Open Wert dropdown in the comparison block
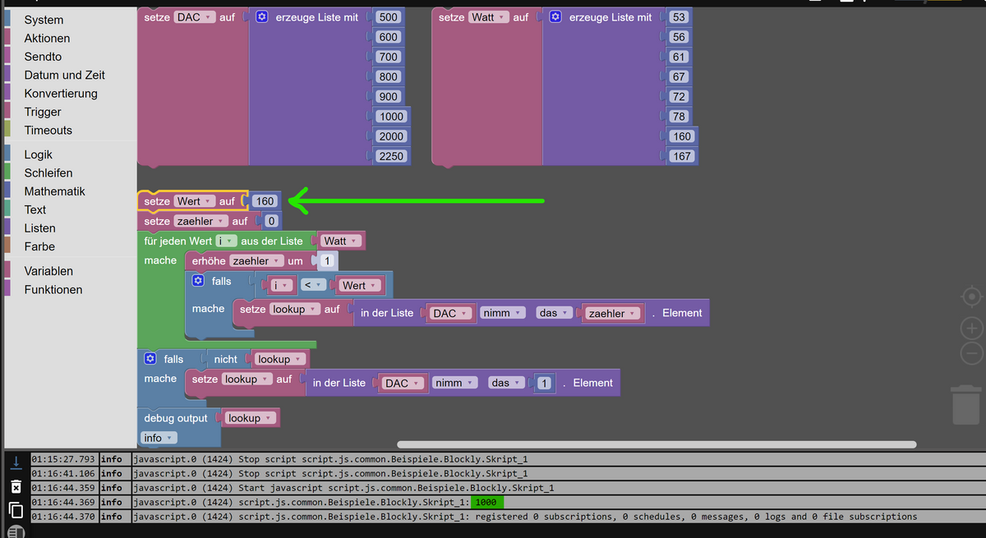986x538 pixels. click(359, 285)
